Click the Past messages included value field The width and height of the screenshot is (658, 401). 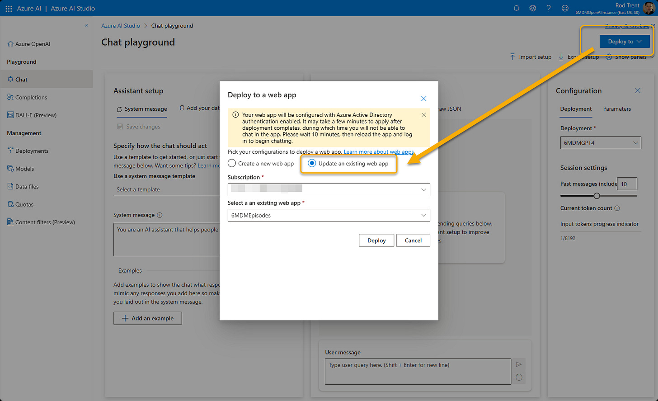[x=627, y=184]
